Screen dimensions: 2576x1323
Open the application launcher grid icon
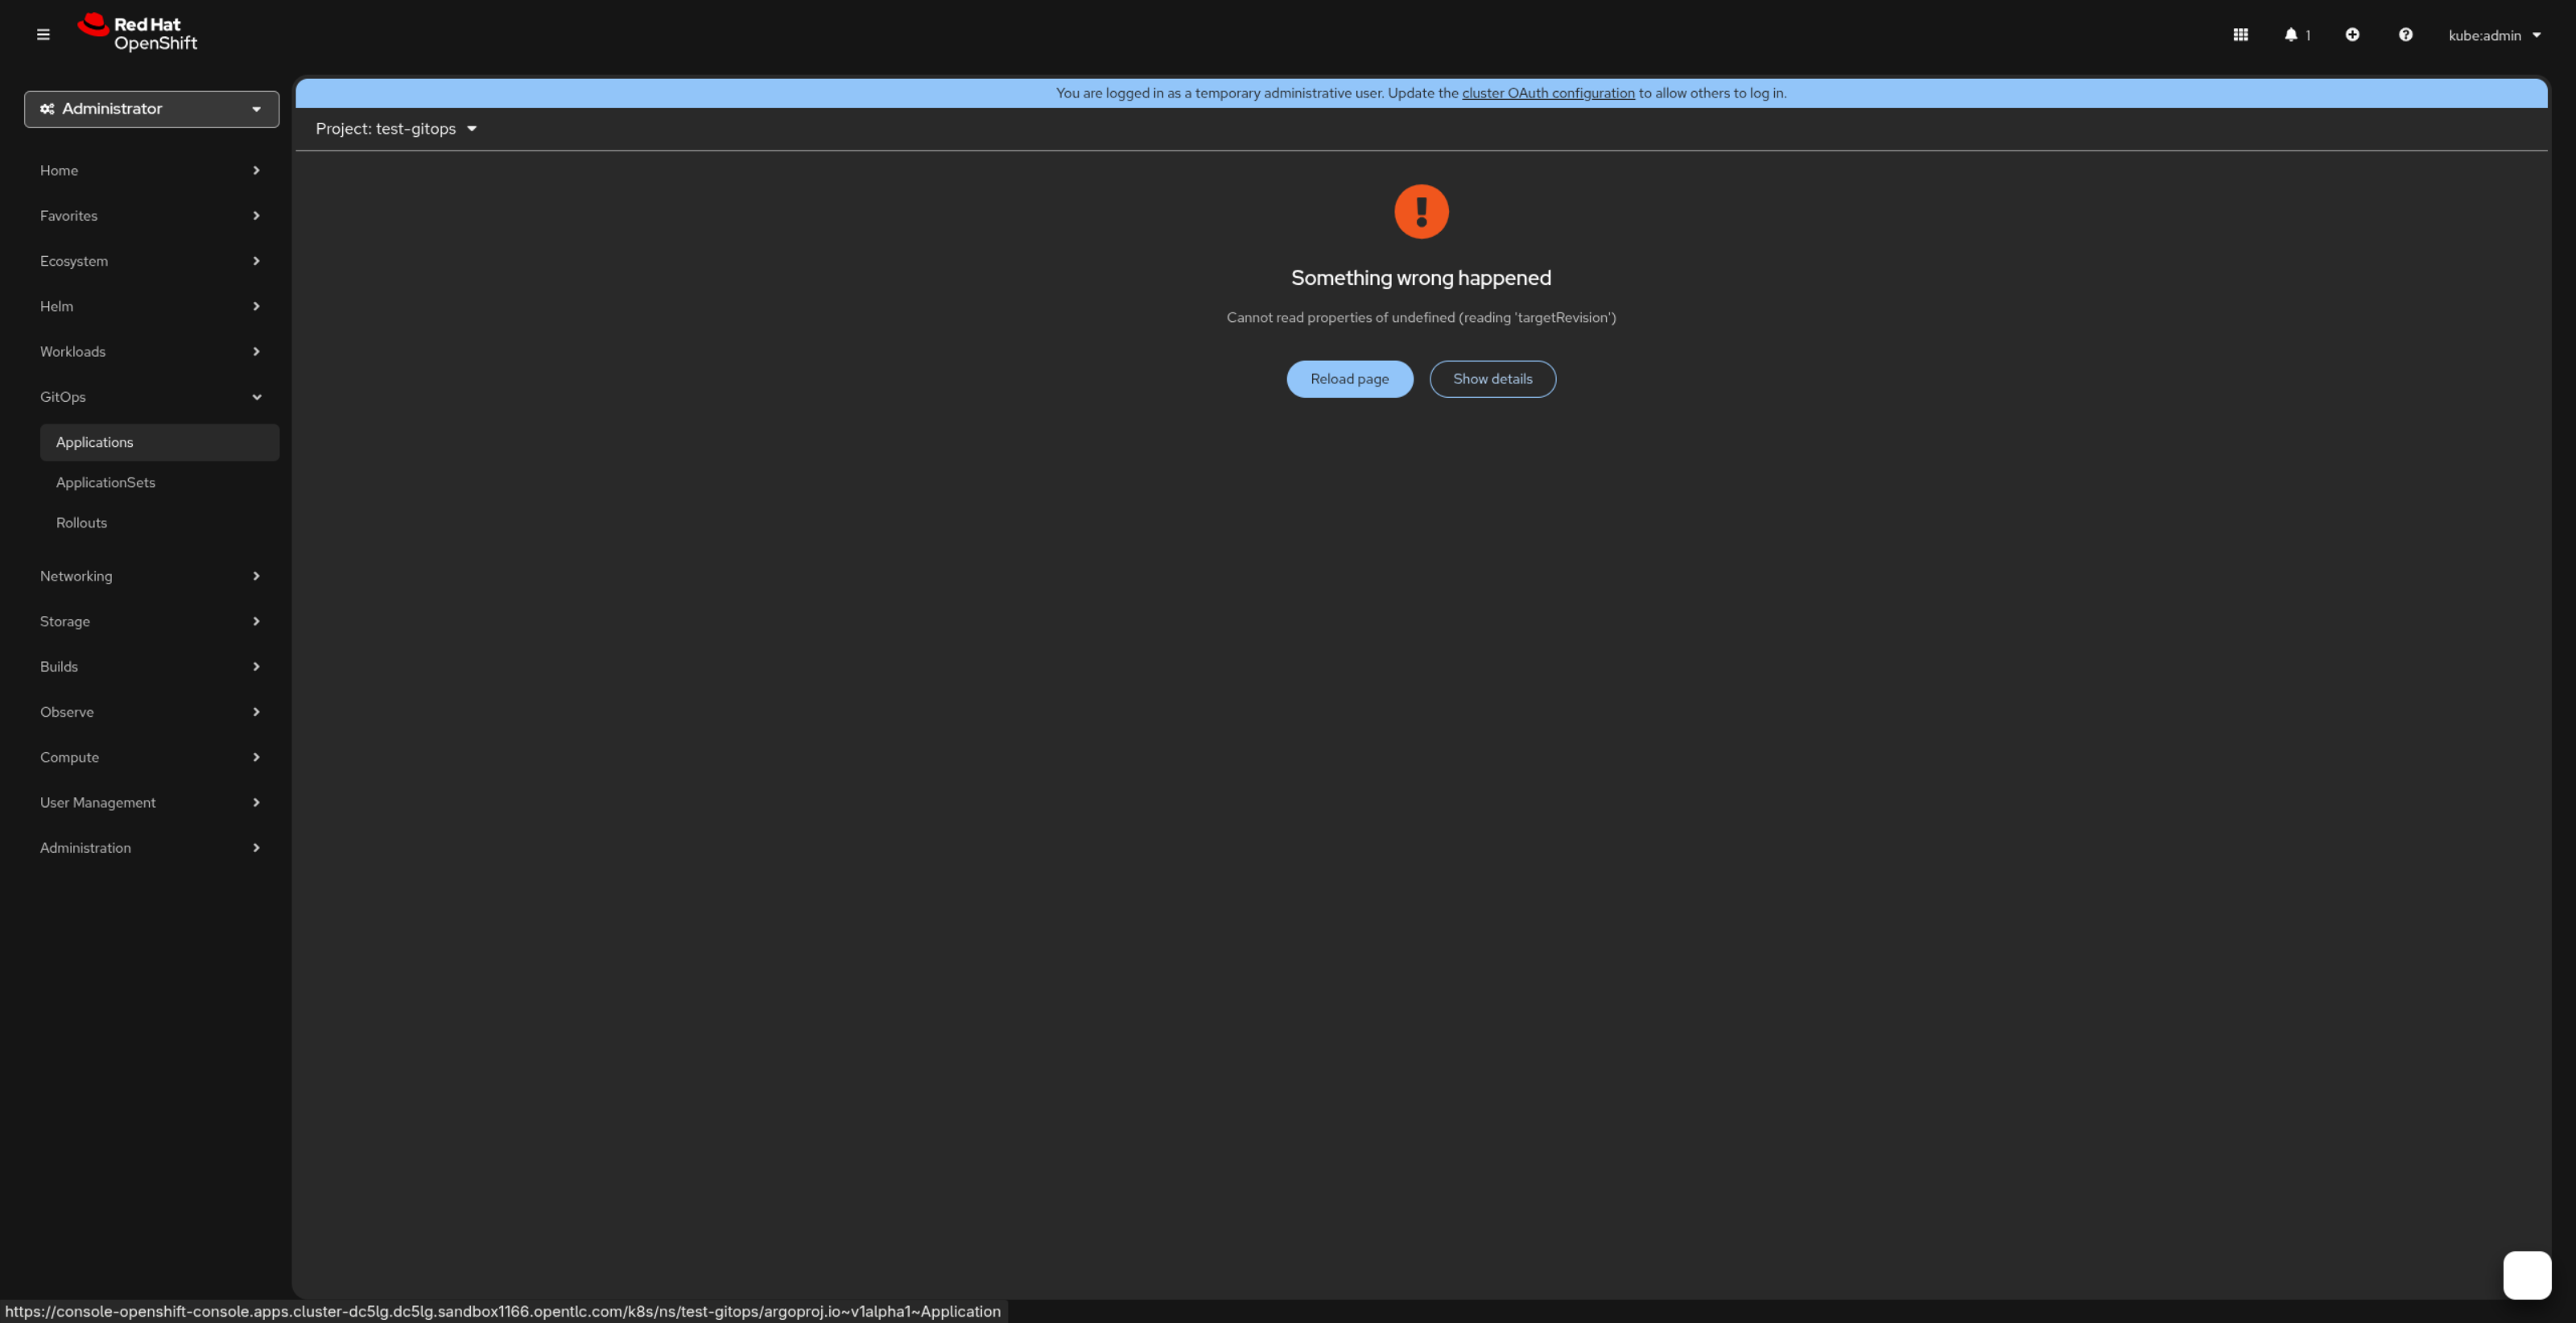(2240, 35)
